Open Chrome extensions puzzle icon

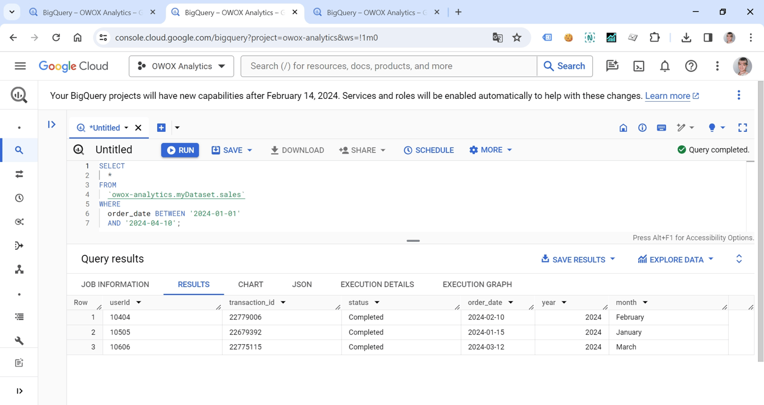point(654,37)
